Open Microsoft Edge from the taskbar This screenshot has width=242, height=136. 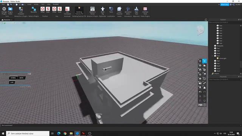point(59,133)
